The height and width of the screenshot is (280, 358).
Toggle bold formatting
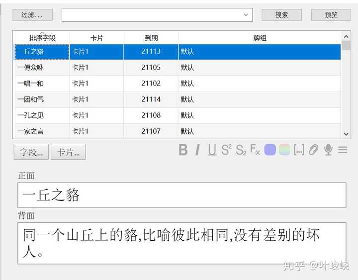(x=183, y=150)
